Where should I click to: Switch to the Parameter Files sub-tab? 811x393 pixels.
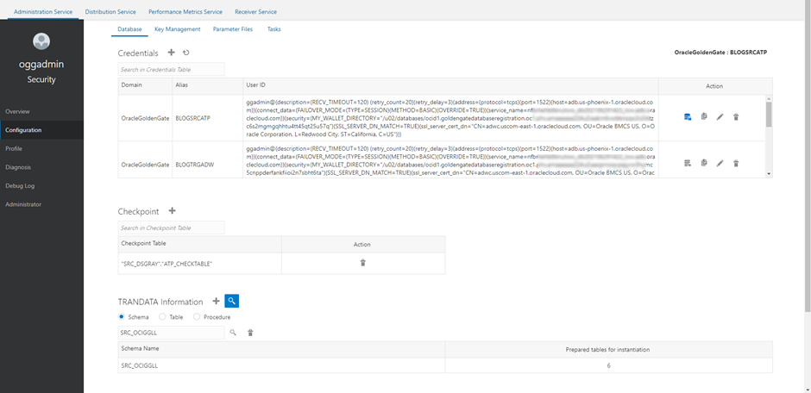(233, 29)
